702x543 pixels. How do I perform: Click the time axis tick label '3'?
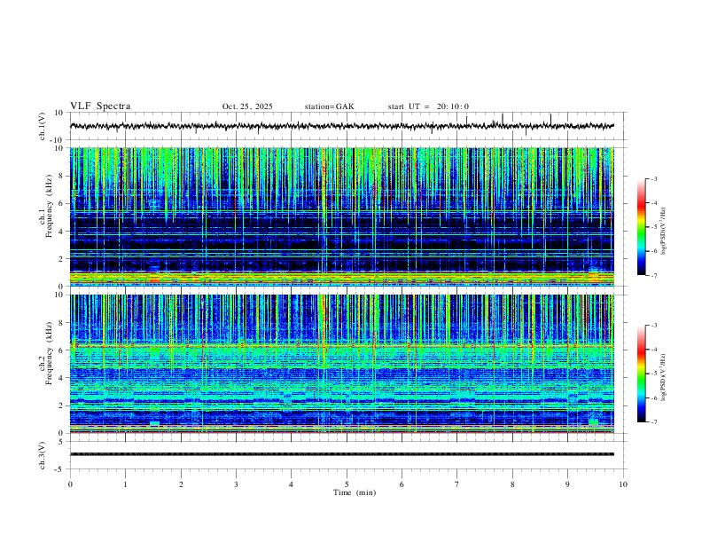(x=236, y=484)
